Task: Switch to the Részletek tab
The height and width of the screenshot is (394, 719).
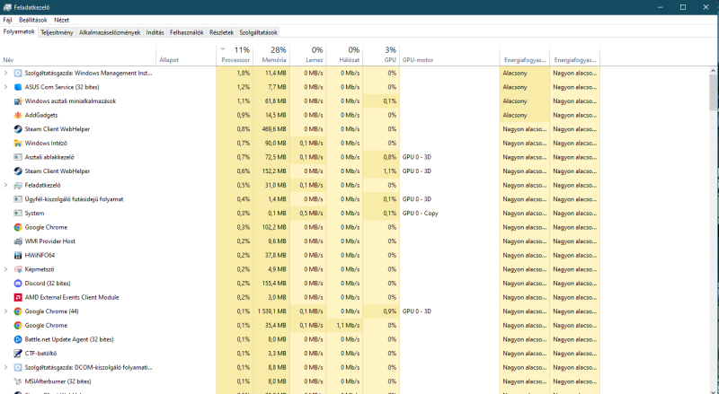Action: pyautogui.click(x=221, y=32)
